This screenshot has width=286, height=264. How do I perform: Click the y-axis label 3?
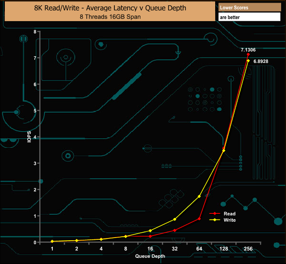(35, 163)
